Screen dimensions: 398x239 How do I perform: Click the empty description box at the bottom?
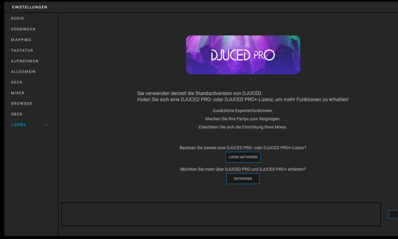point(221,214)
